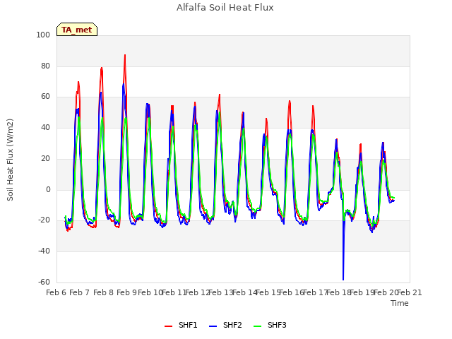This screenshot has width=452, height=339.
Task: Click the 100 y-axis tick label
Action: point(43,35)
